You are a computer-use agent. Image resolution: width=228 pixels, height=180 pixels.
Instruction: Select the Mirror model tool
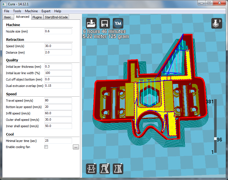118,169
